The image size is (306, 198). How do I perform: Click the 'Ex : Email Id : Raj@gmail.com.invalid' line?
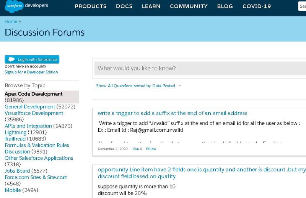140,130
